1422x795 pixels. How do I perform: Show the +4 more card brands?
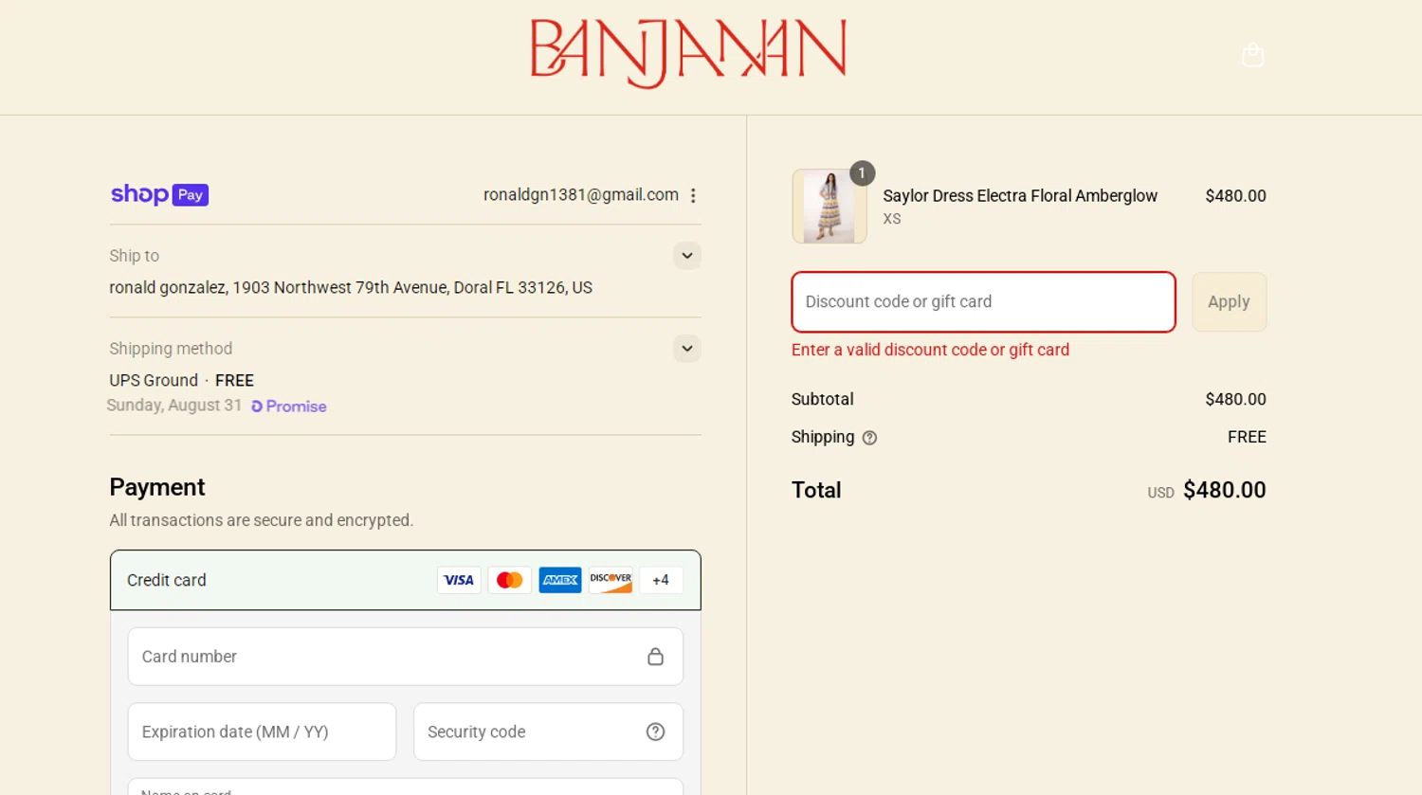[661, 580]
